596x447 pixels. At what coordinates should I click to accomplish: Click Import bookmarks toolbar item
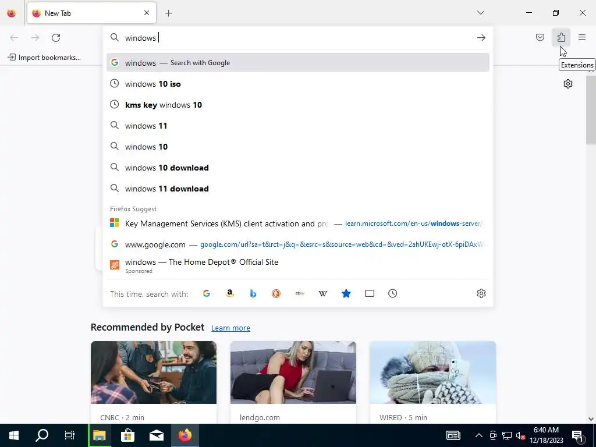tap(44, 58)
